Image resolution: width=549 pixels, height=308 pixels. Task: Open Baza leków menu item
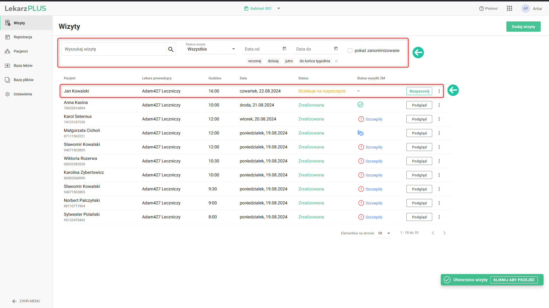[x=23, y=66]
